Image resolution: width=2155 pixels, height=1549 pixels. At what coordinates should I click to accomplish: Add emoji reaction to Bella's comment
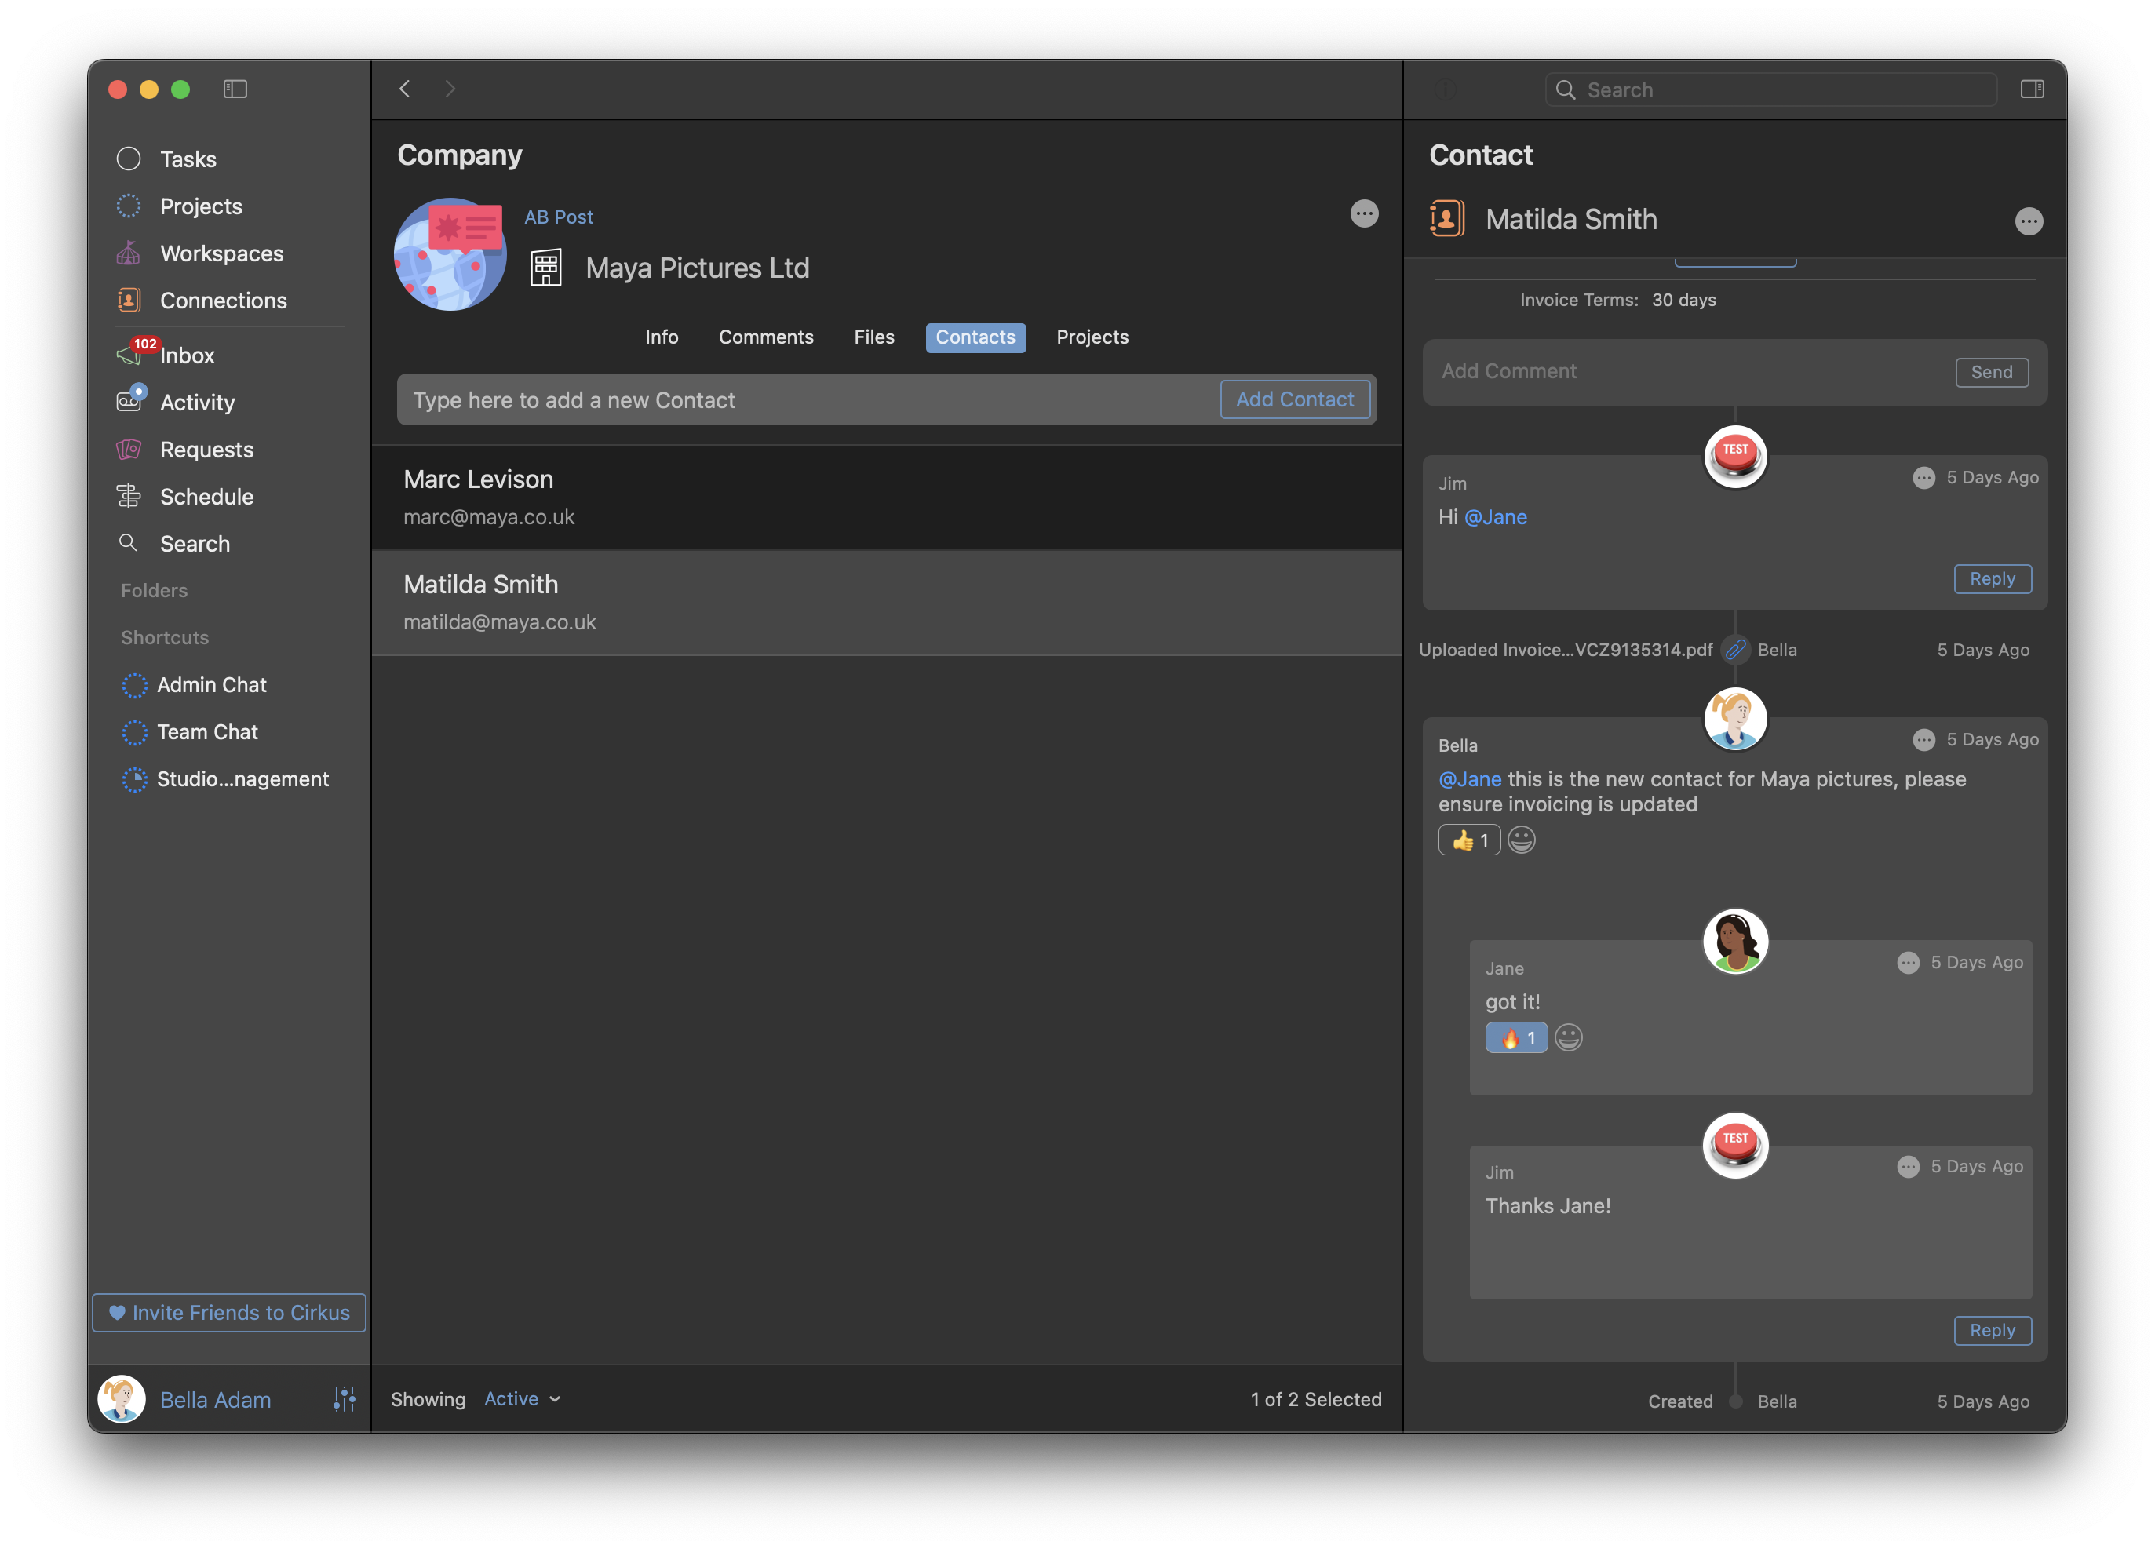click(x=1521, y=840)
